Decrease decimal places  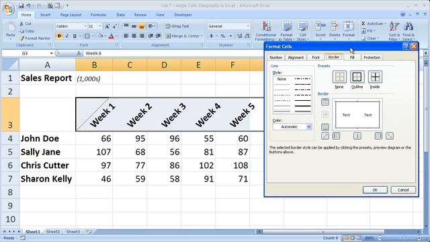[x=247, y=36]
